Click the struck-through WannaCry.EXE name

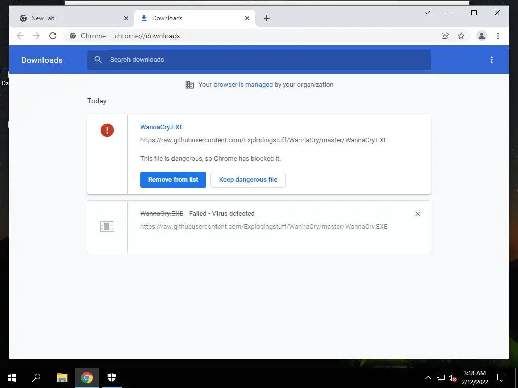161,214
